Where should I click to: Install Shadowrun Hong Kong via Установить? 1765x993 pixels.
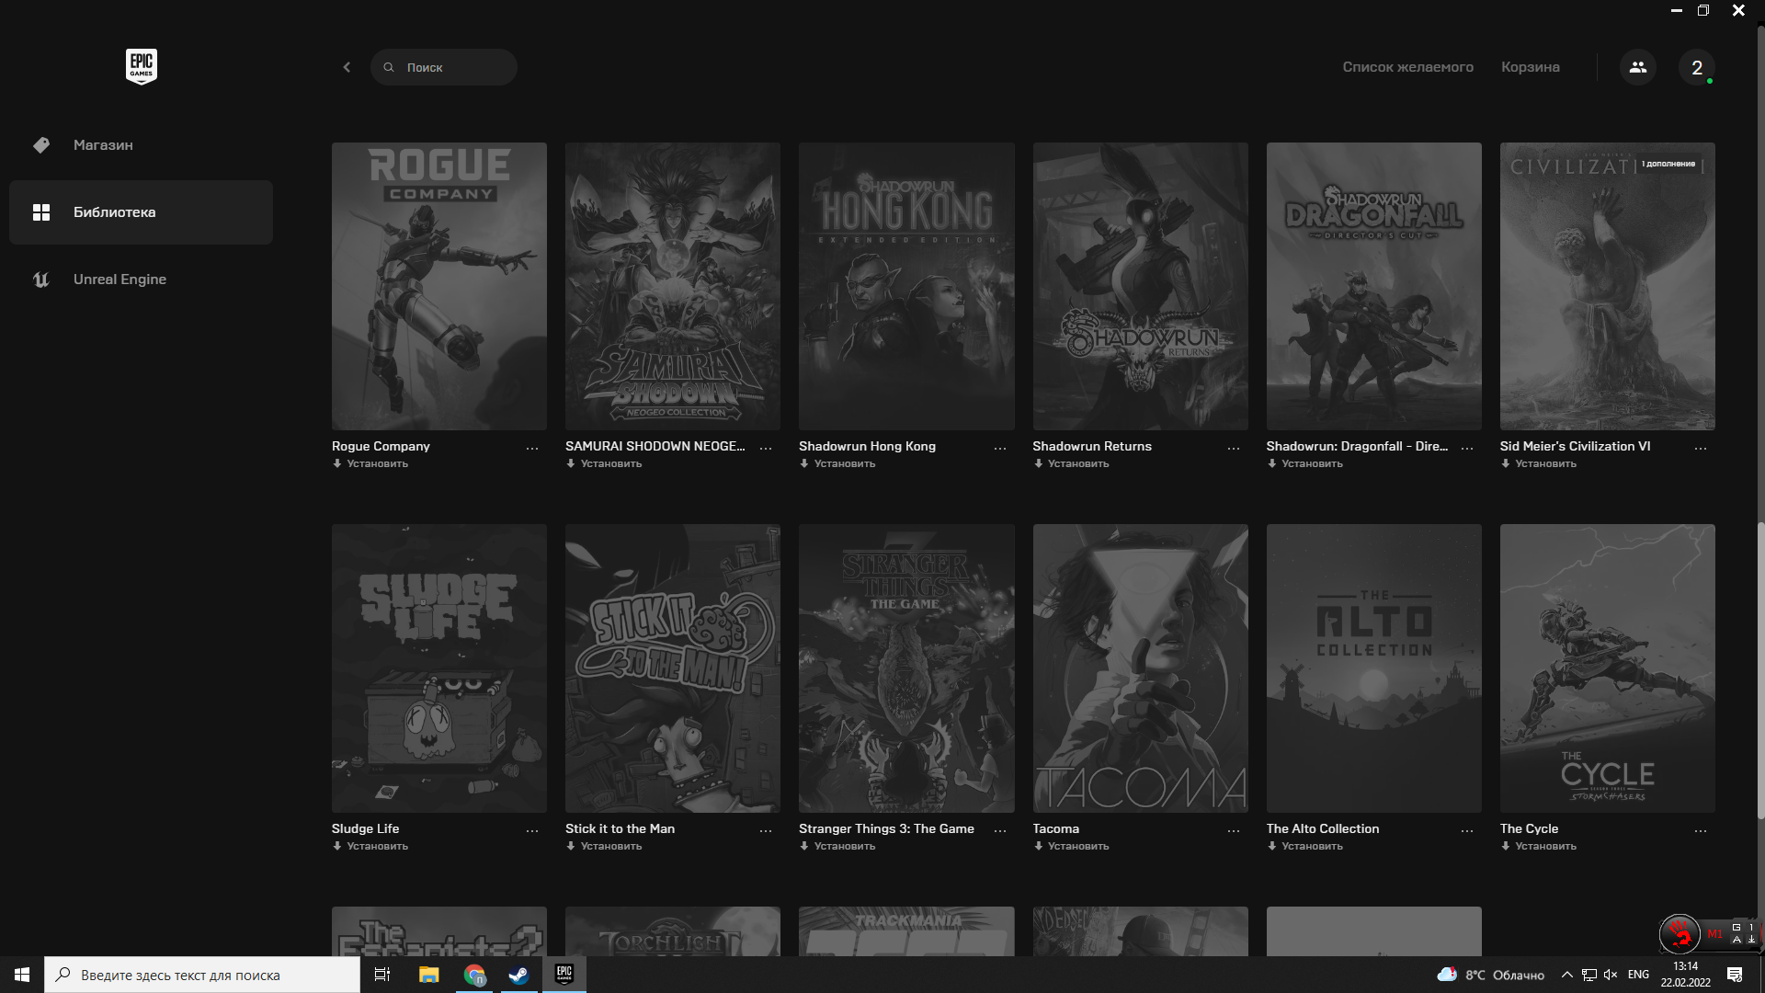tap(837, 463)
